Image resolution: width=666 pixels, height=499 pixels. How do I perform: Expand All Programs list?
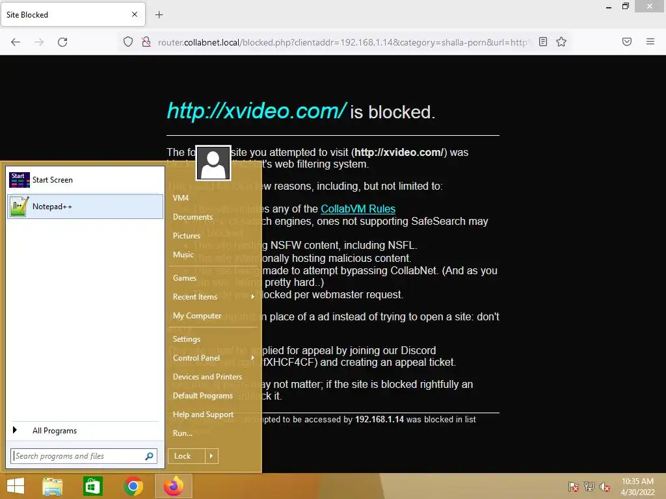click(85, 431)
